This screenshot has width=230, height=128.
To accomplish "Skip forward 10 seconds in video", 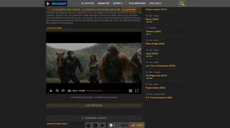I will click(x=63, y=91).
